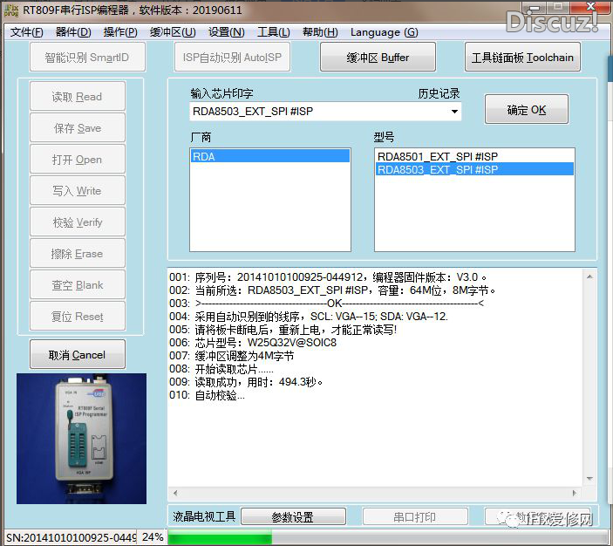This screenshot has height=546, width=613.
Task: Open the Language (G) menu
Action: click(384, 32)
